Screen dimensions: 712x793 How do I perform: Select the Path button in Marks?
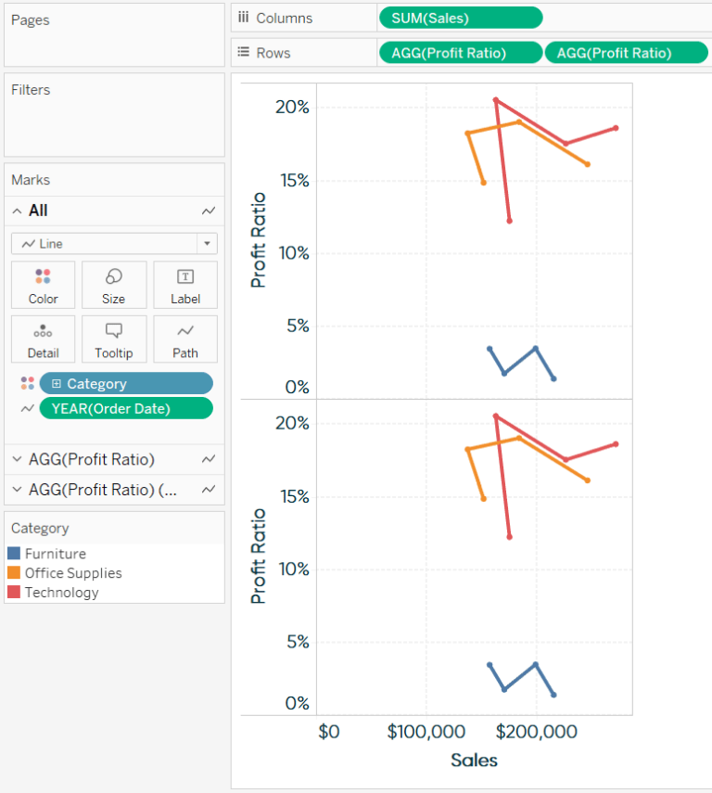coord(184,339)
